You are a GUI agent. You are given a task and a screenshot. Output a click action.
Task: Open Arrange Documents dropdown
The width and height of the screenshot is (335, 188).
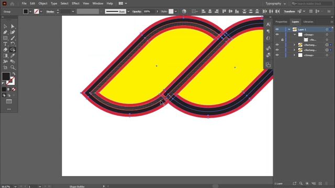click(123, 4)
